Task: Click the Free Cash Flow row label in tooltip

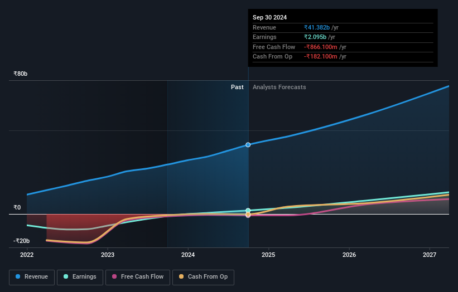Action: pyautogui.click(x=274, y=47)
